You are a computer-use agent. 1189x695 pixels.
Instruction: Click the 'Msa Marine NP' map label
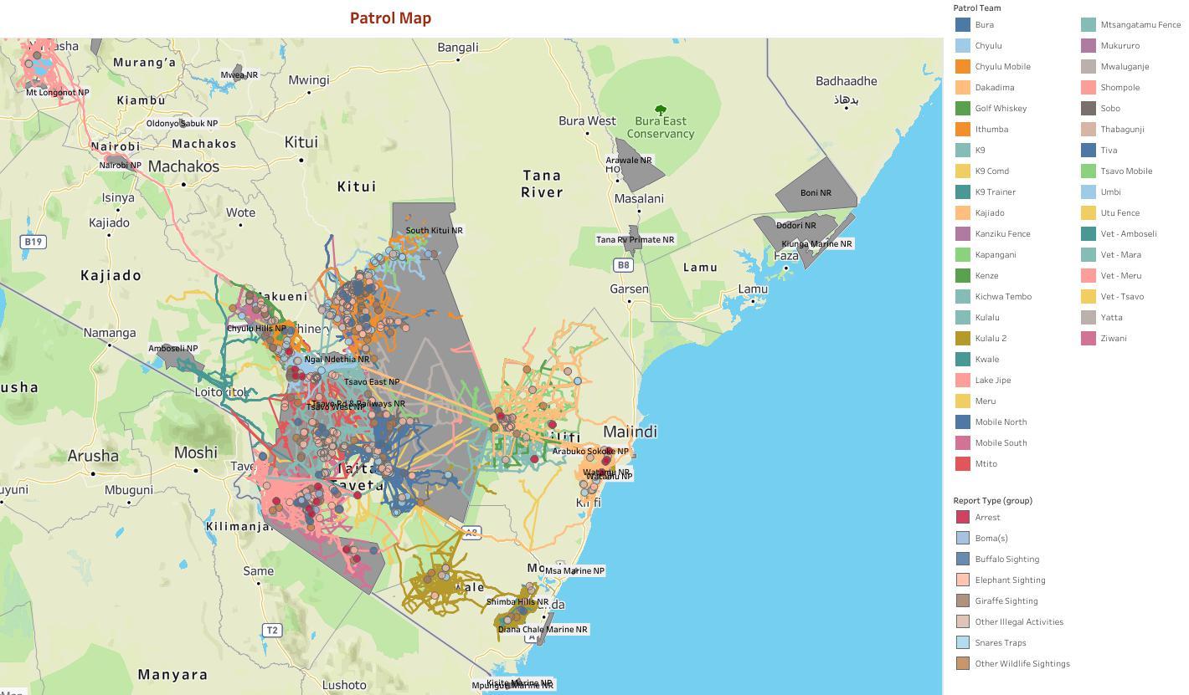tap(574, 571)
